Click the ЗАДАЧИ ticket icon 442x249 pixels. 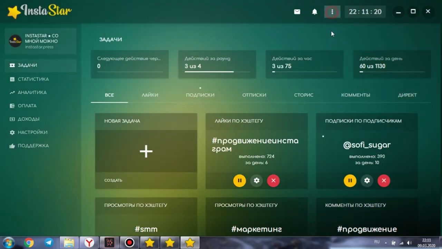12,65
